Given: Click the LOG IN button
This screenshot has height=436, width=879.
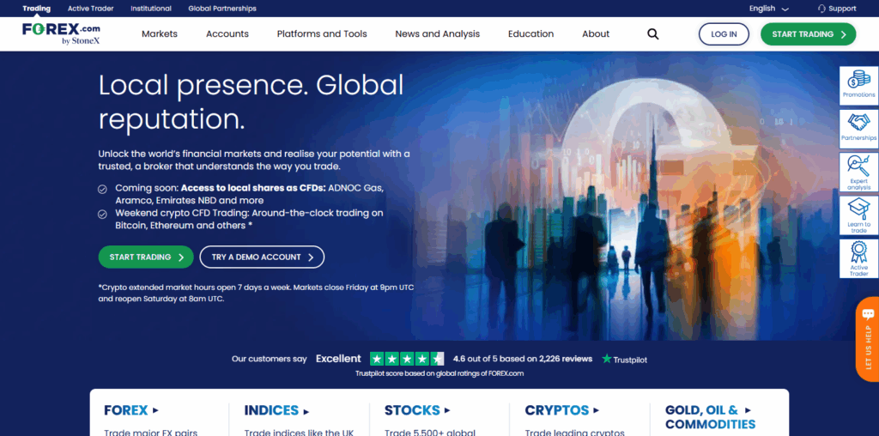Looking at the screenshot, I should [724, 34].
